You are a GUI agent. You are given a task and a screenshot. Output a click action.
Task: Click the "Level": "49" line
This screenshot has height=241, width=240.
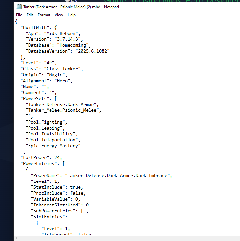coord(38,63)
